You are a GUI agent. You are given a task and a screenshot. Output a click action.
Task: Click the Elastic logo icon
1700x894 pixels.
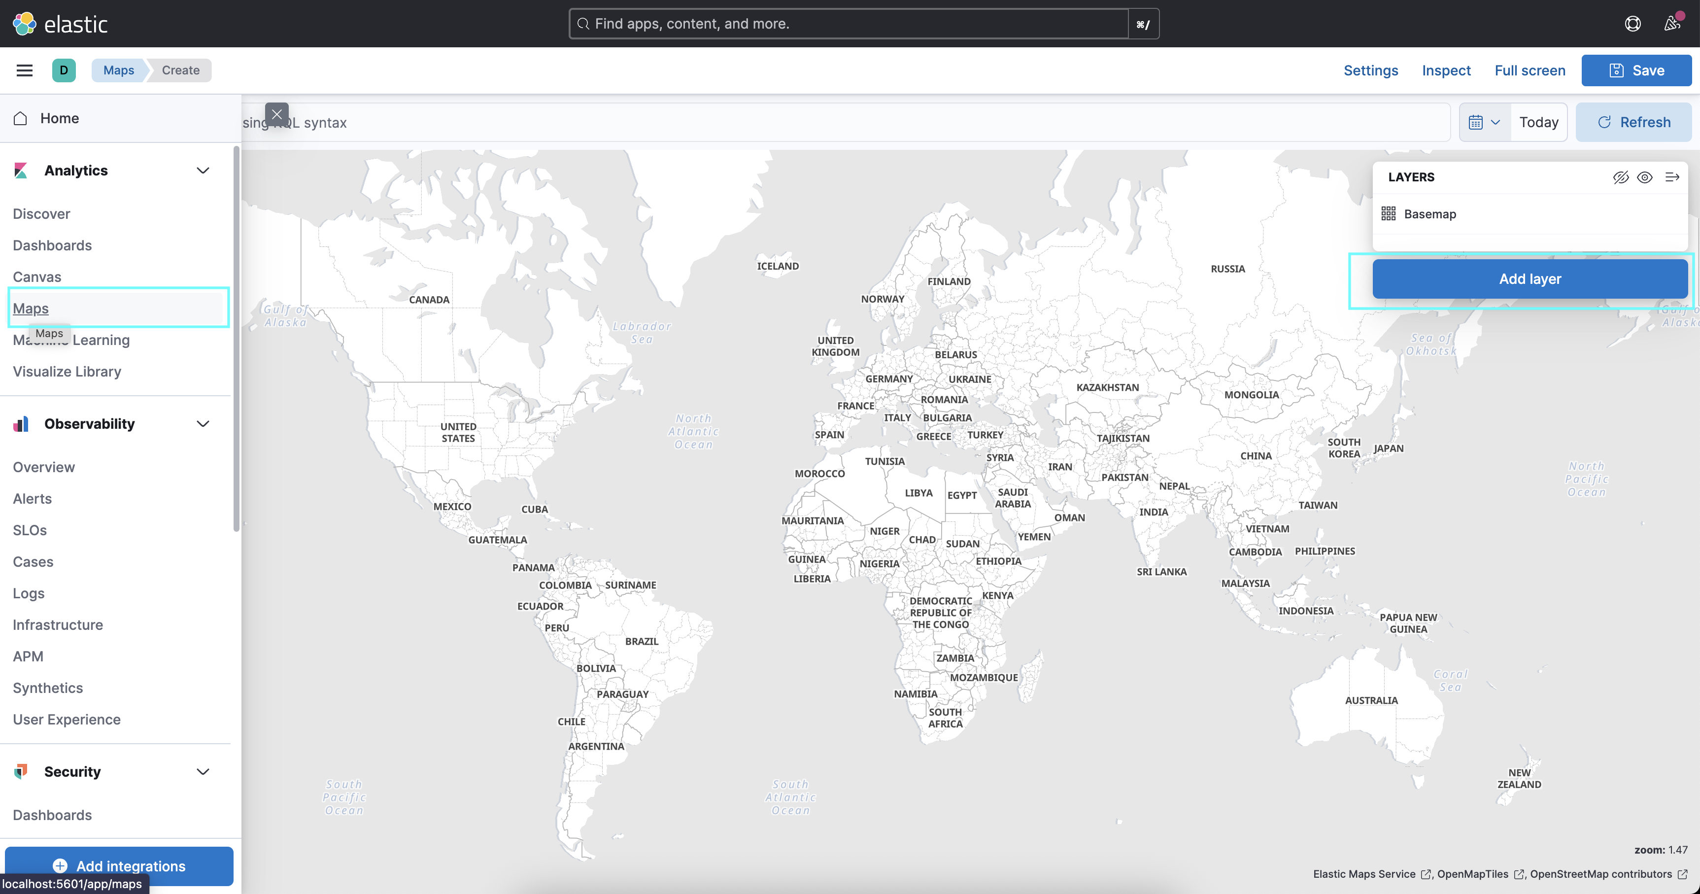coord(25,24)
